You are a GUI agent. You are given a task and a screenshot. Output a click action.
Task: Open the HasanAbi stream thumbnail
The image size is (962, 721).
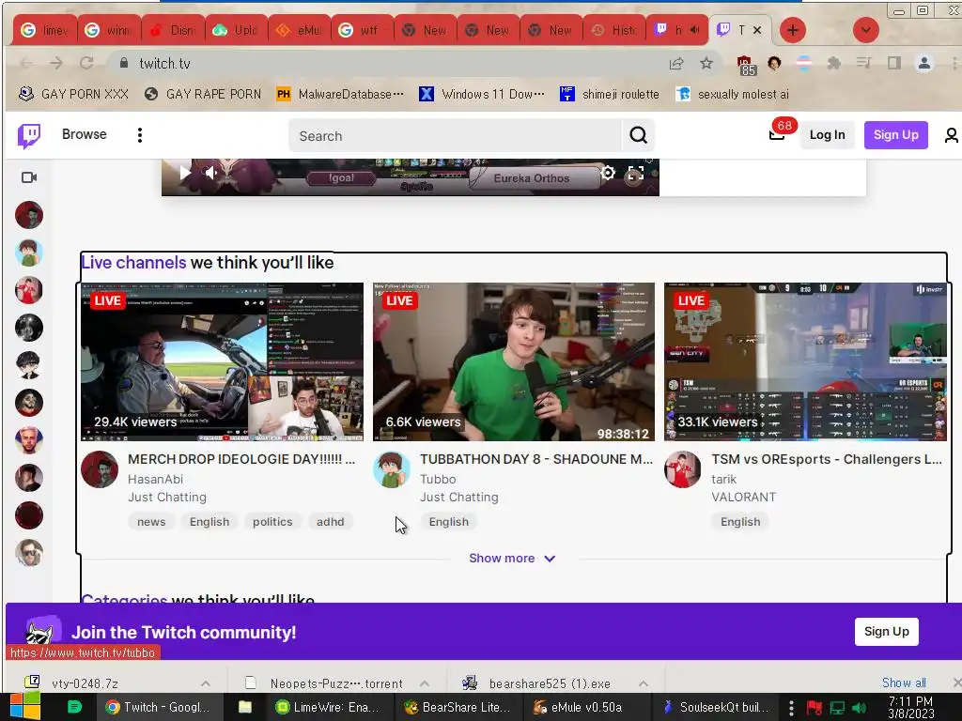[222, 361]
